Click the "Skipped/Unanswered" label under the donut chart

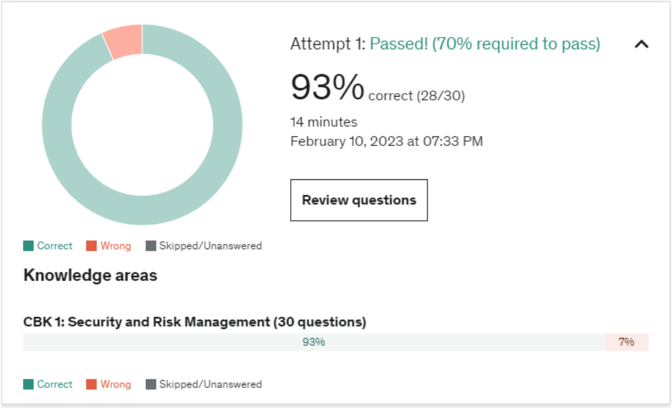coord(210,246)
